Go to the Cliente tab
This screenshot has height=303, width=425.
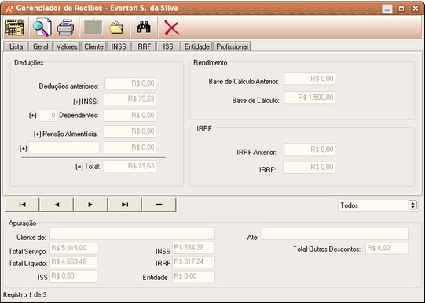click(x=93, y=46)
